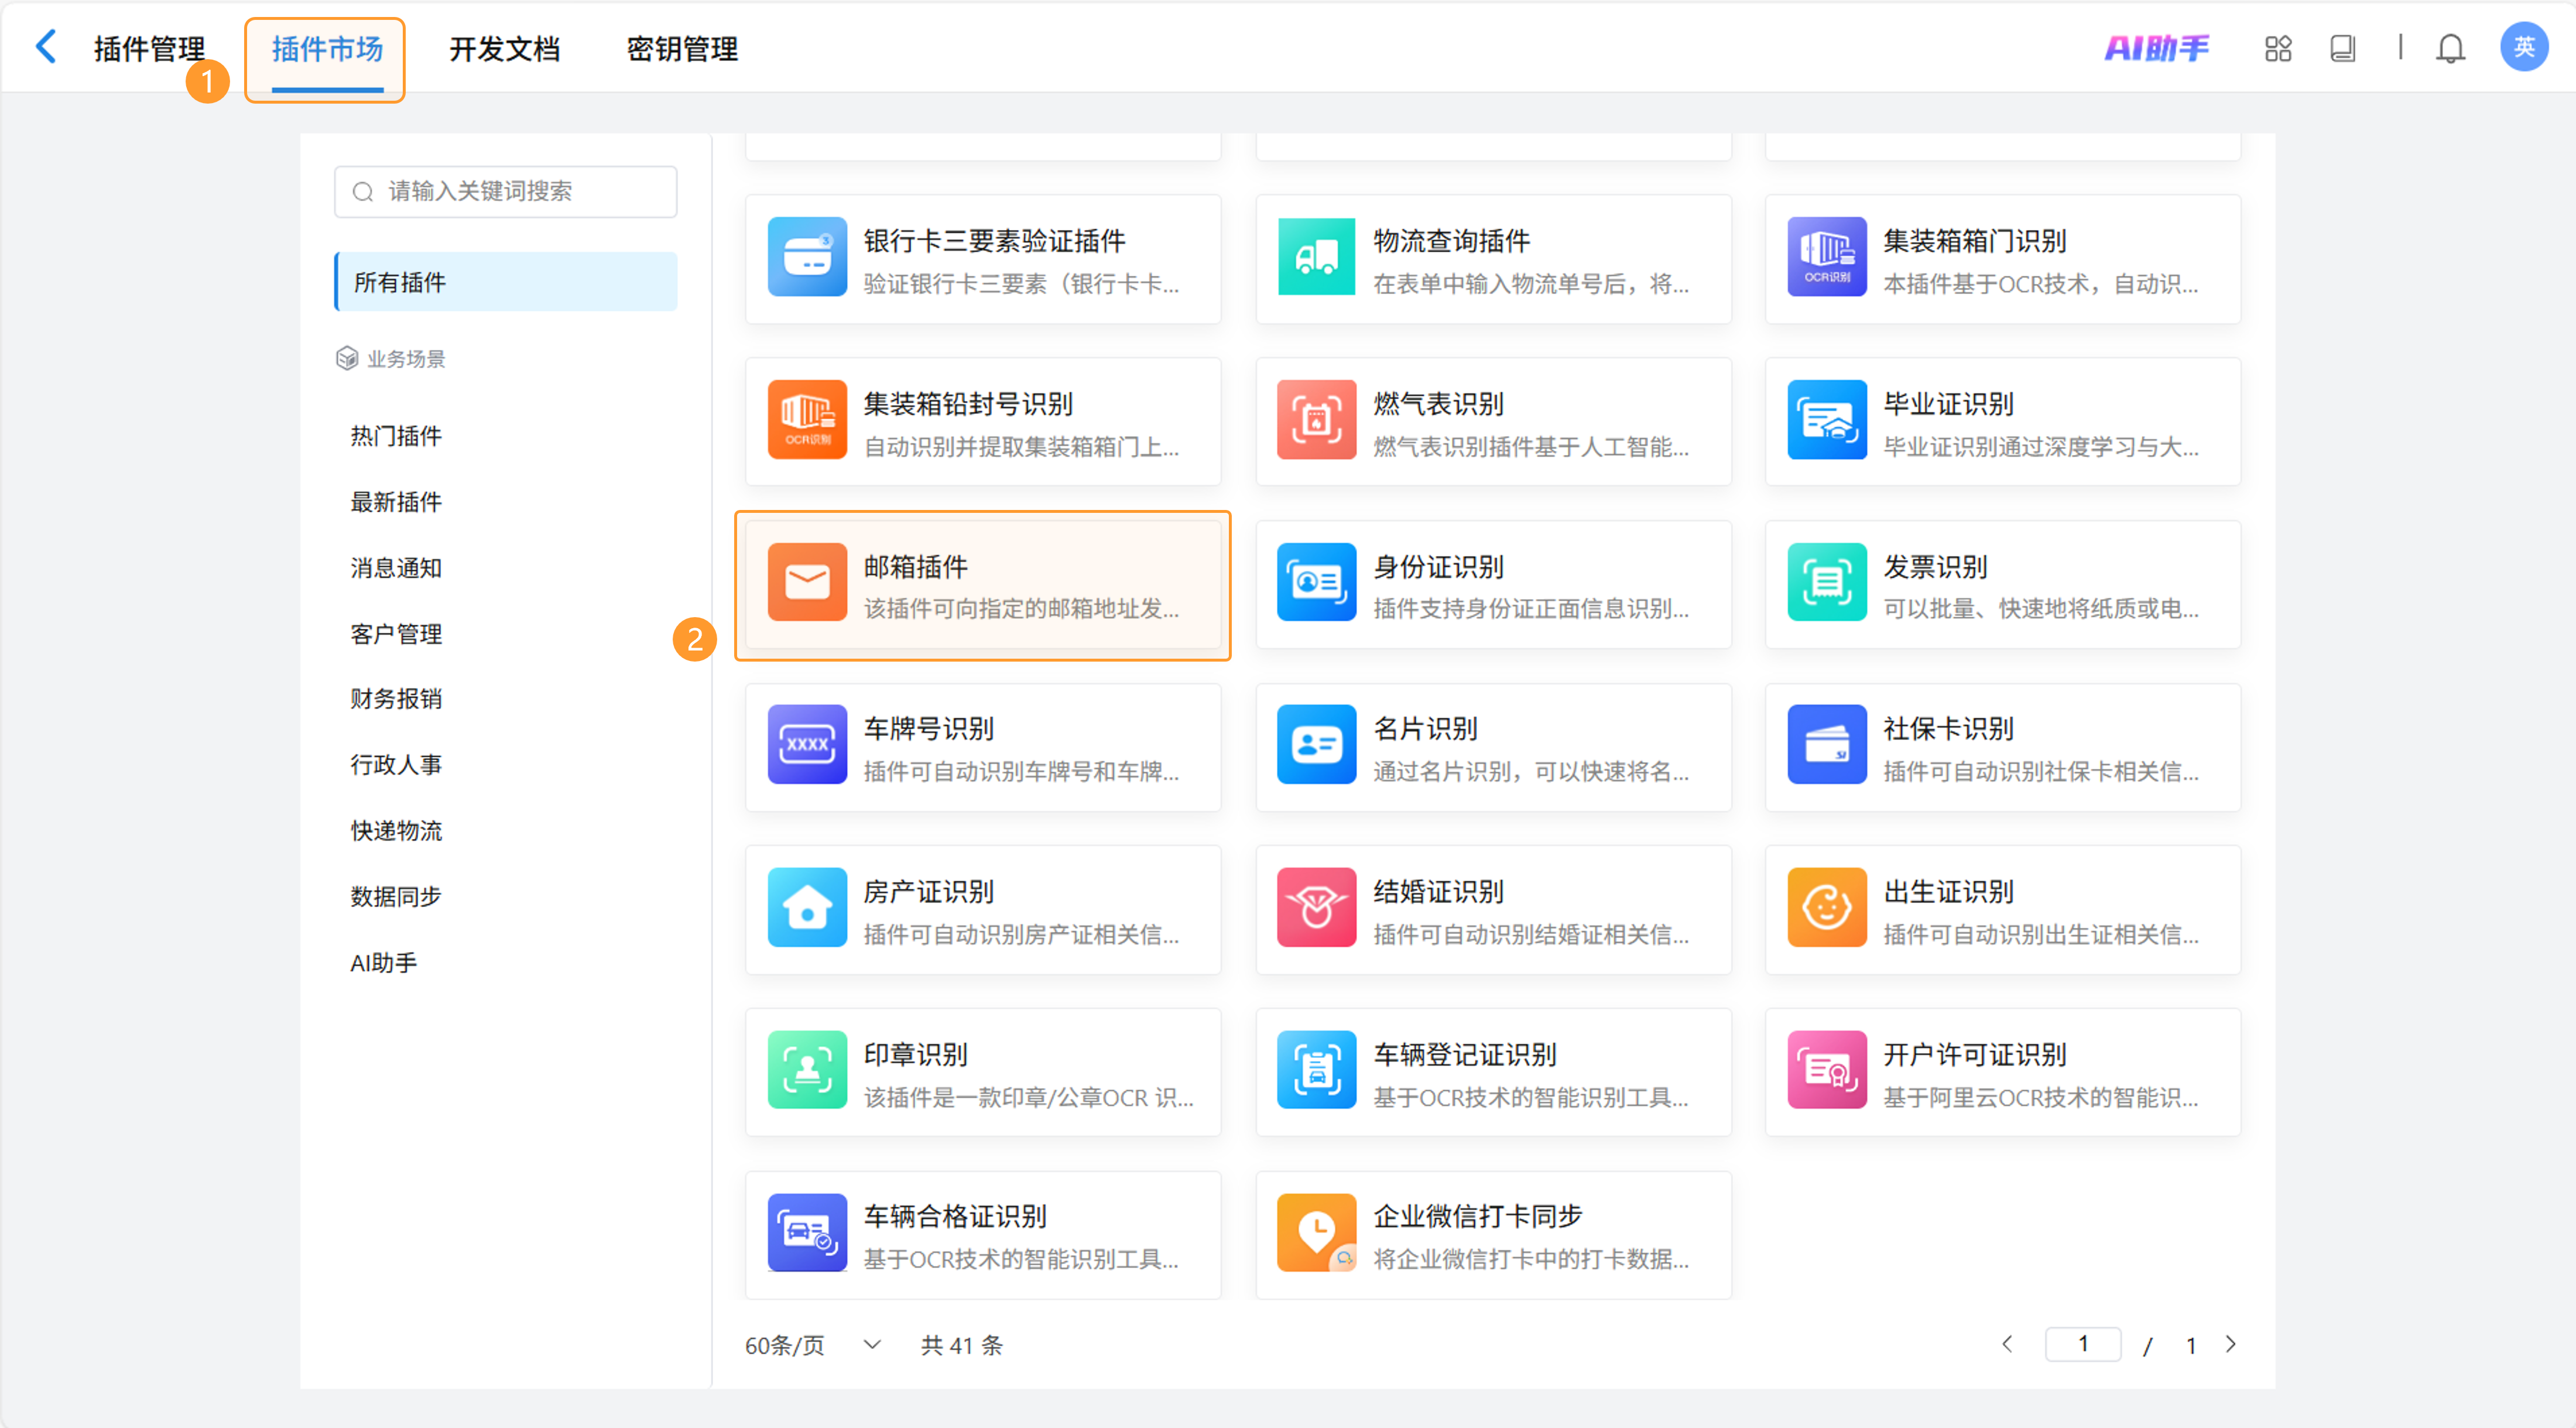Open the apps grid icon
Image resolution: width=2576 pixels, height=1428 pixels.
tap(2278, 48)
